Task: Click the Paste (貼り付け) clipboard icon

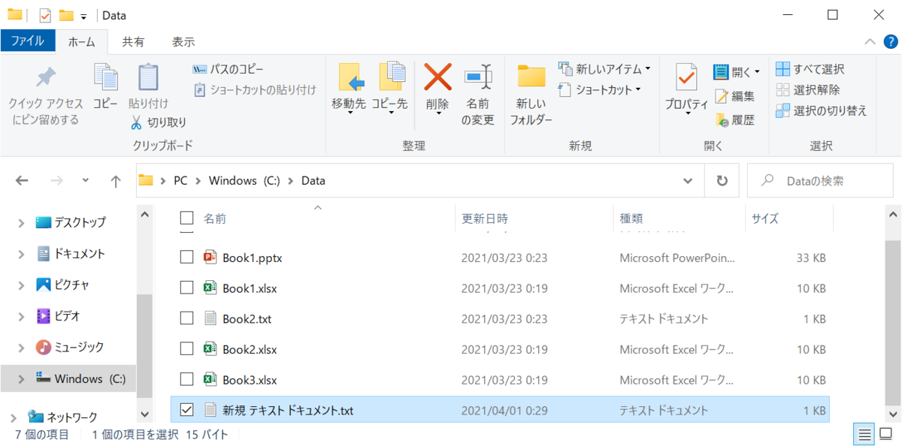Action: coord(148,88)
